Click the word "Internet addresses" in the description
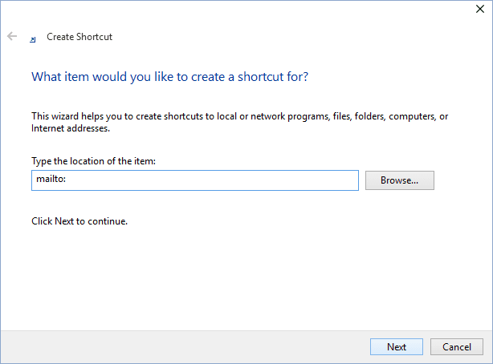Viewport: 493px width, 364px height. 71,128
